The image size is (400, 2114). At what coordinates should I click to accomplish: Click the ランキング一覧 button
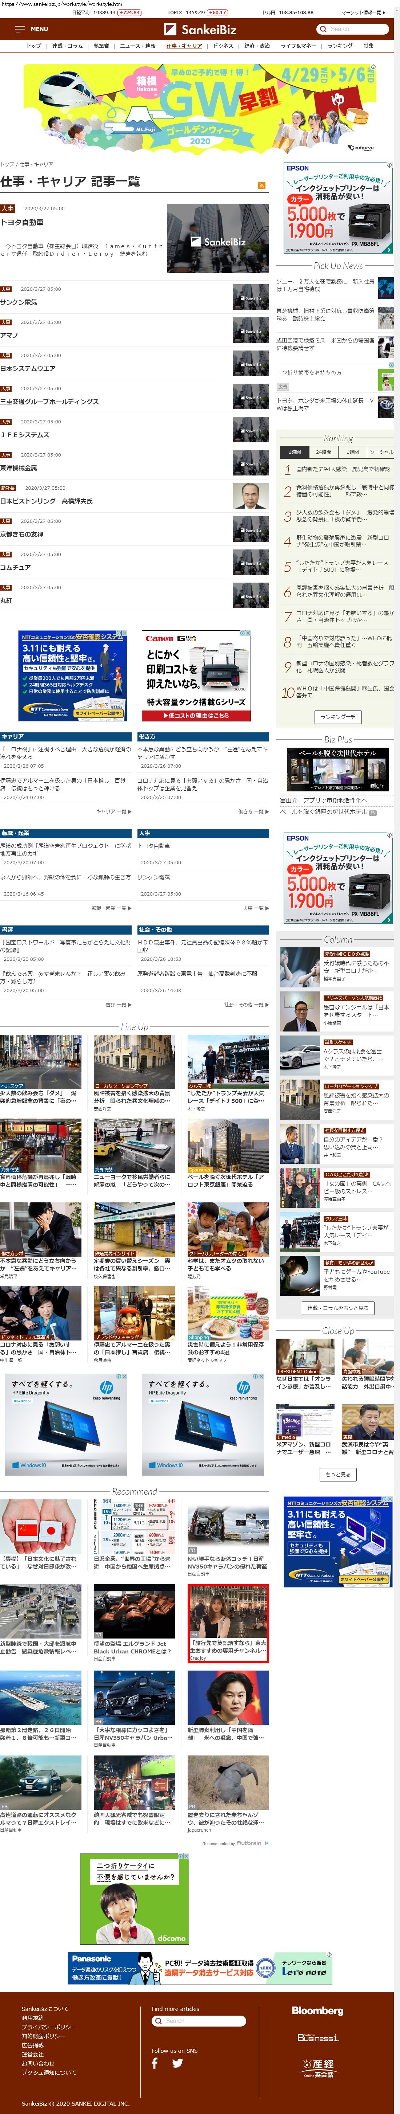pyautogui.click(x=338, y=716)
